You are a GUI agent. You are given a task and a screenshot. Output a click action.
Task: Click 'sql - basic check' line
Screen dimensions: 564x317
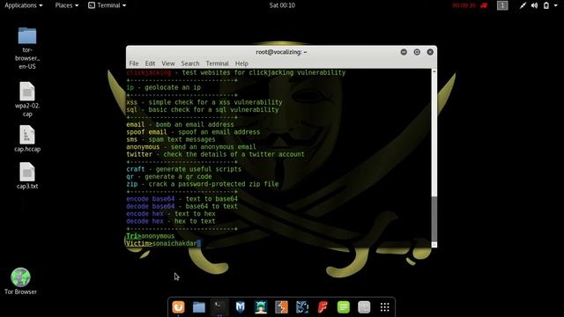(203, 109)
